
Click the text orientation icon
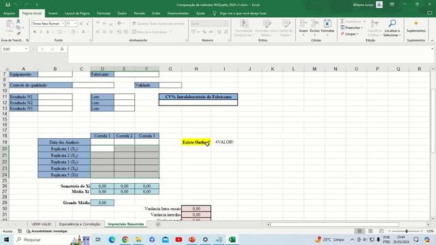(x=119, y=24)
